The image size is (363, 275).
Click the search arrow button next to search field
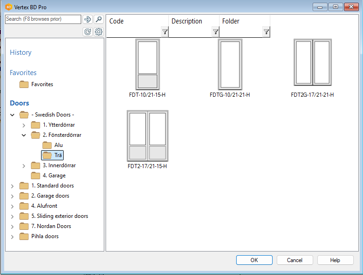tap(88, 19)
